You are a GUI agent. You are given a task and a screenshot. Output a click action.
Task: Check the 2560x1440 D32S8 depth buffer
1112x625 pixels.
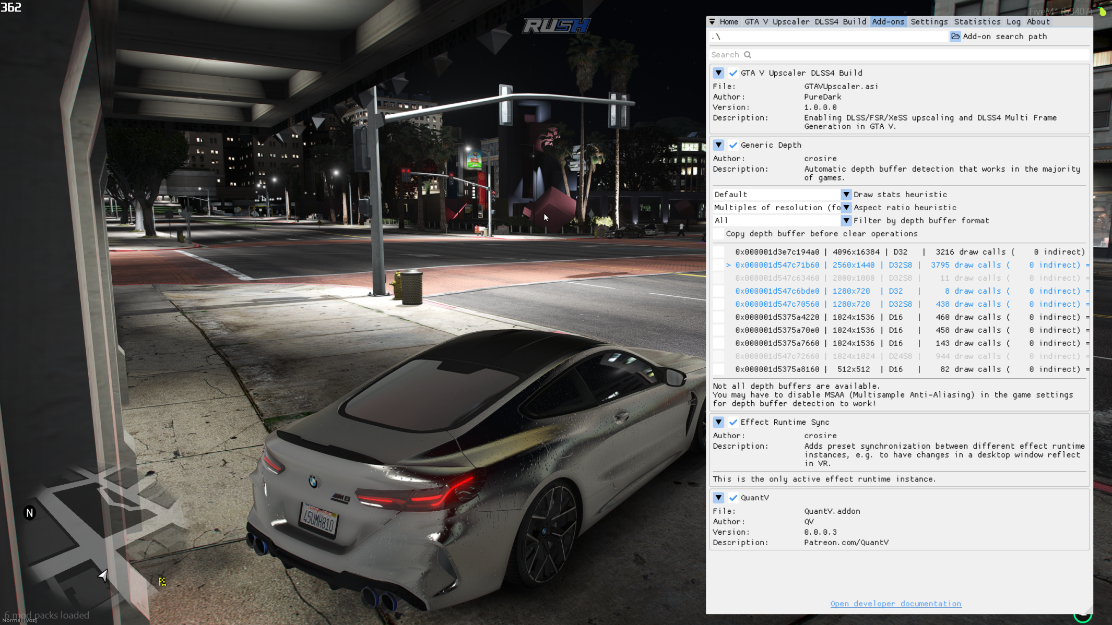tap(719, 265)
